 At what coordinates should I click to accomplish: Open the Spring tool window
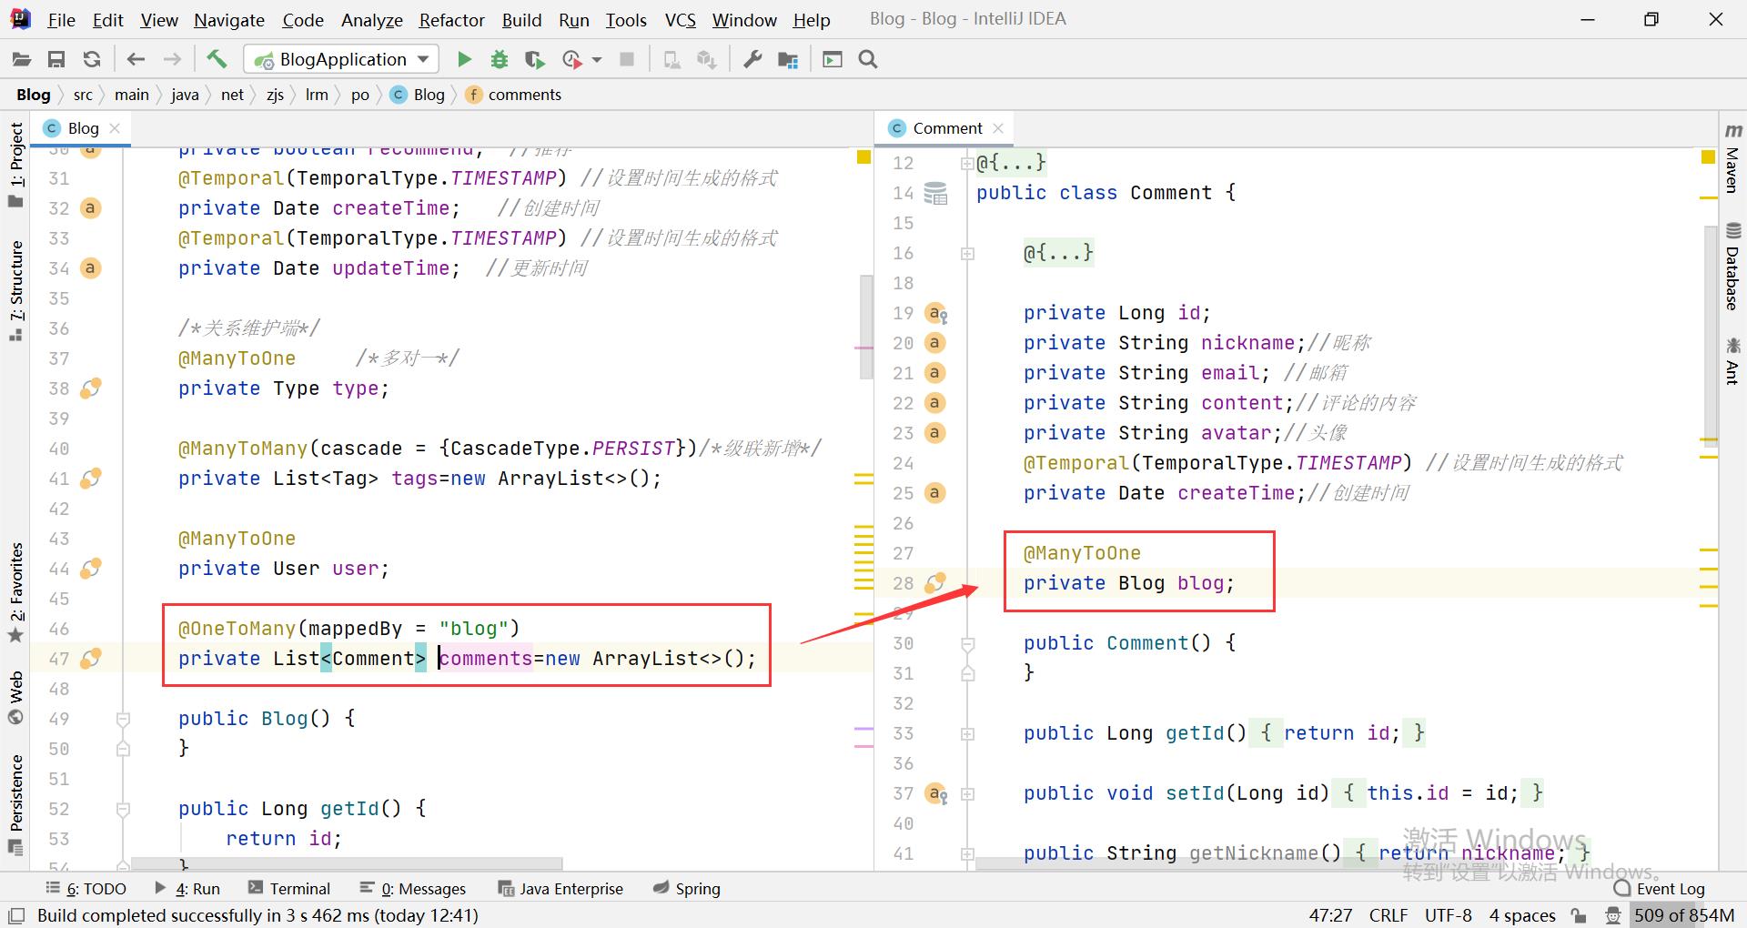coord(687,889)
